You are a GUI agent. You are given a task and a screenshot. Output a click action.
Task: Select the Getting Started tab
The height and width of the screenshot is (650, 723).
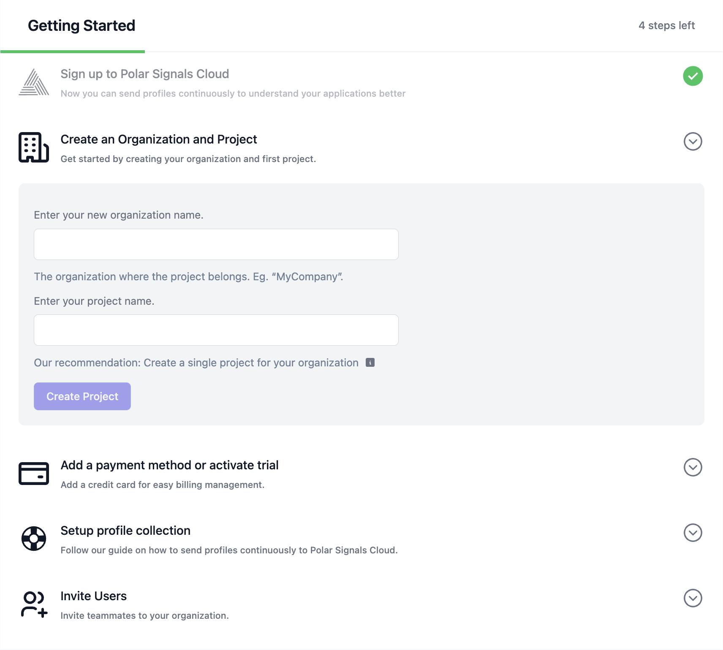pos(81,26)
